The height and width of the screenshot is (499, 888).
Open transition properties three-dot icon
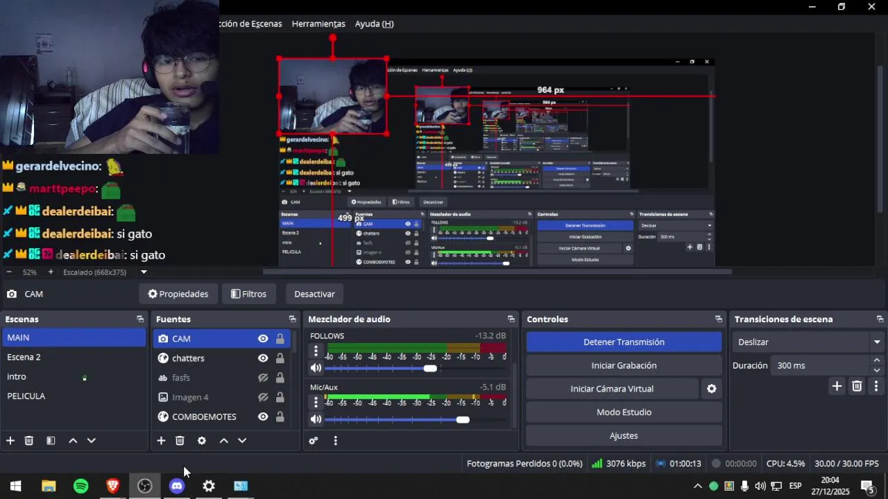[x=876, y=386]
